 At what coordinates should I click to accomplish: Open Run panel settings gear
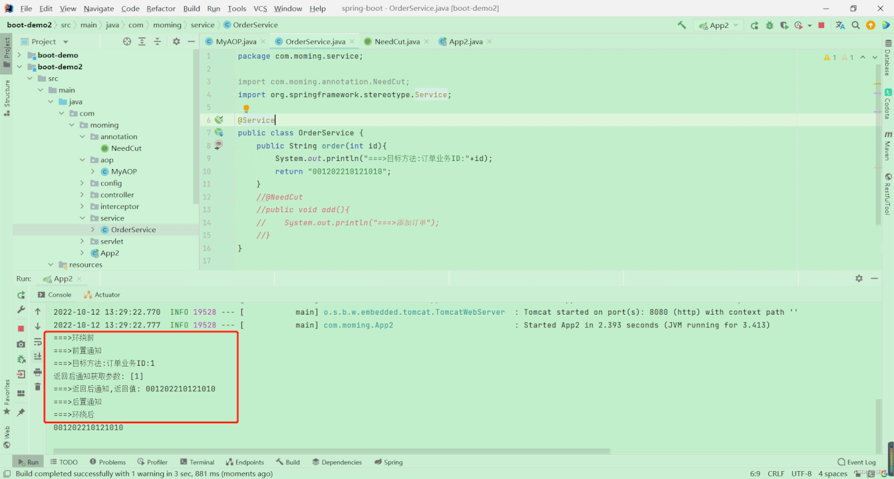point(859,279)
